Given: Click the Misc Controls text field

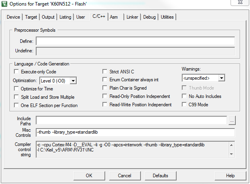Looking at the screenshot, I should (x=135, y=132).
